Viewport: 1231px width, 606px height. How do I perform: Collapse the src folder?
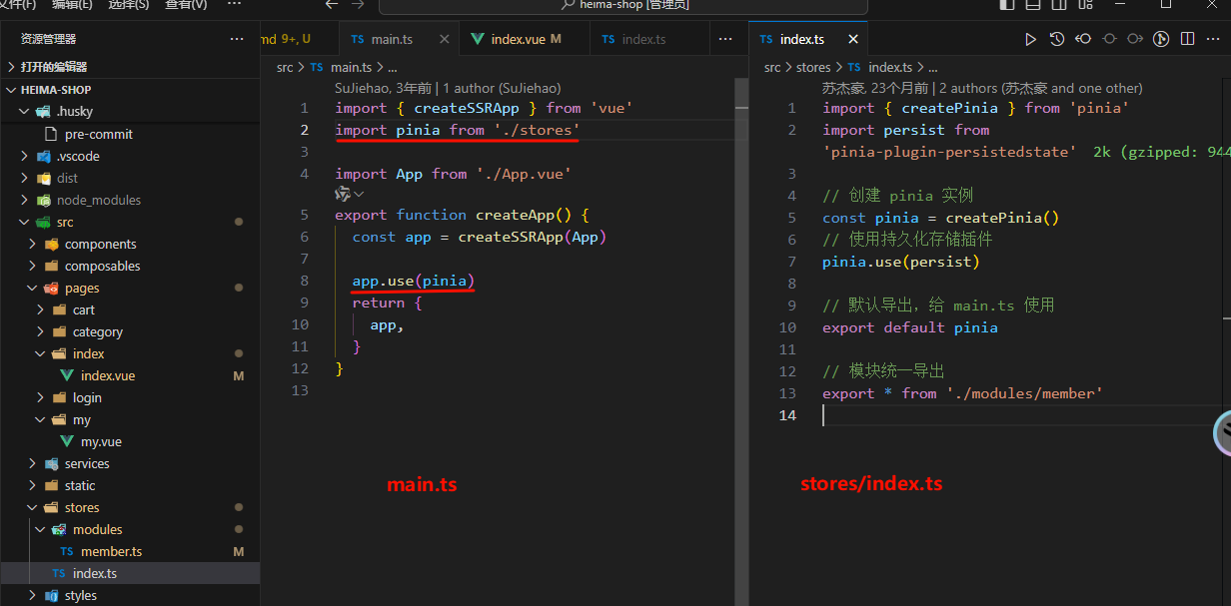[x=130, y=222]
